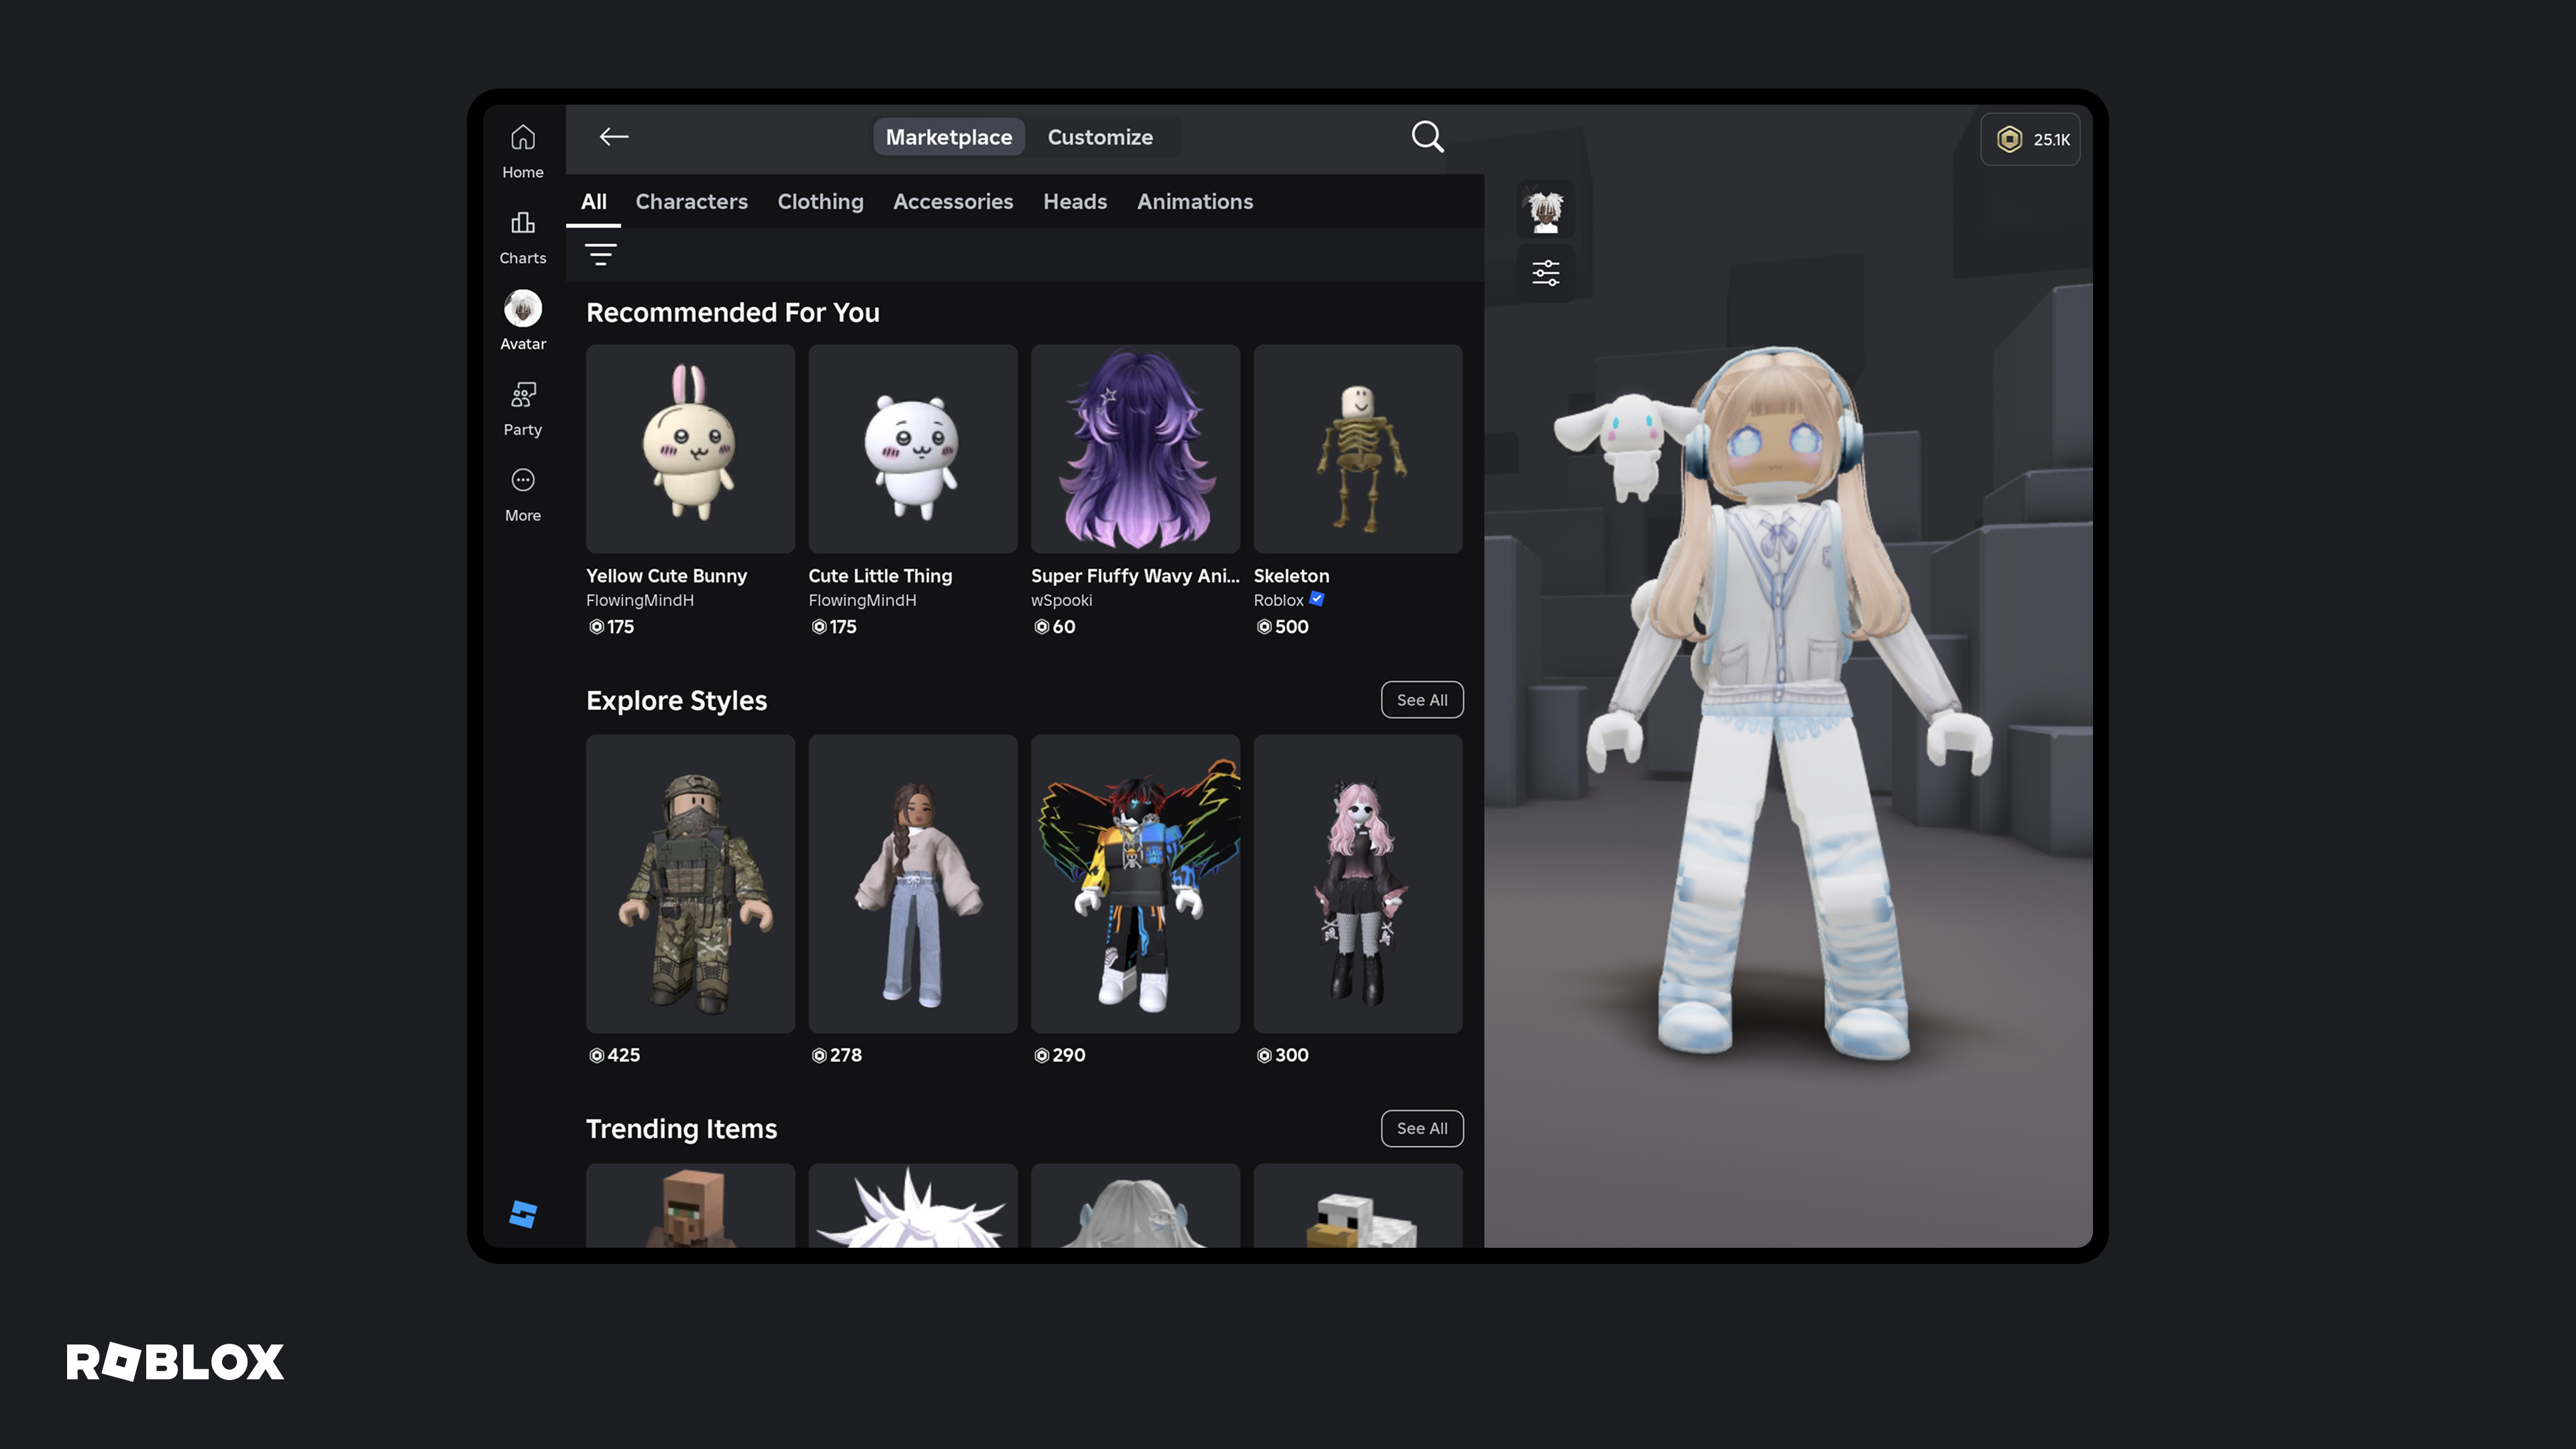Viewport: 2576px width, 1449px height.
Task: See All Trending Items
Action: tap(1421, 1128)
